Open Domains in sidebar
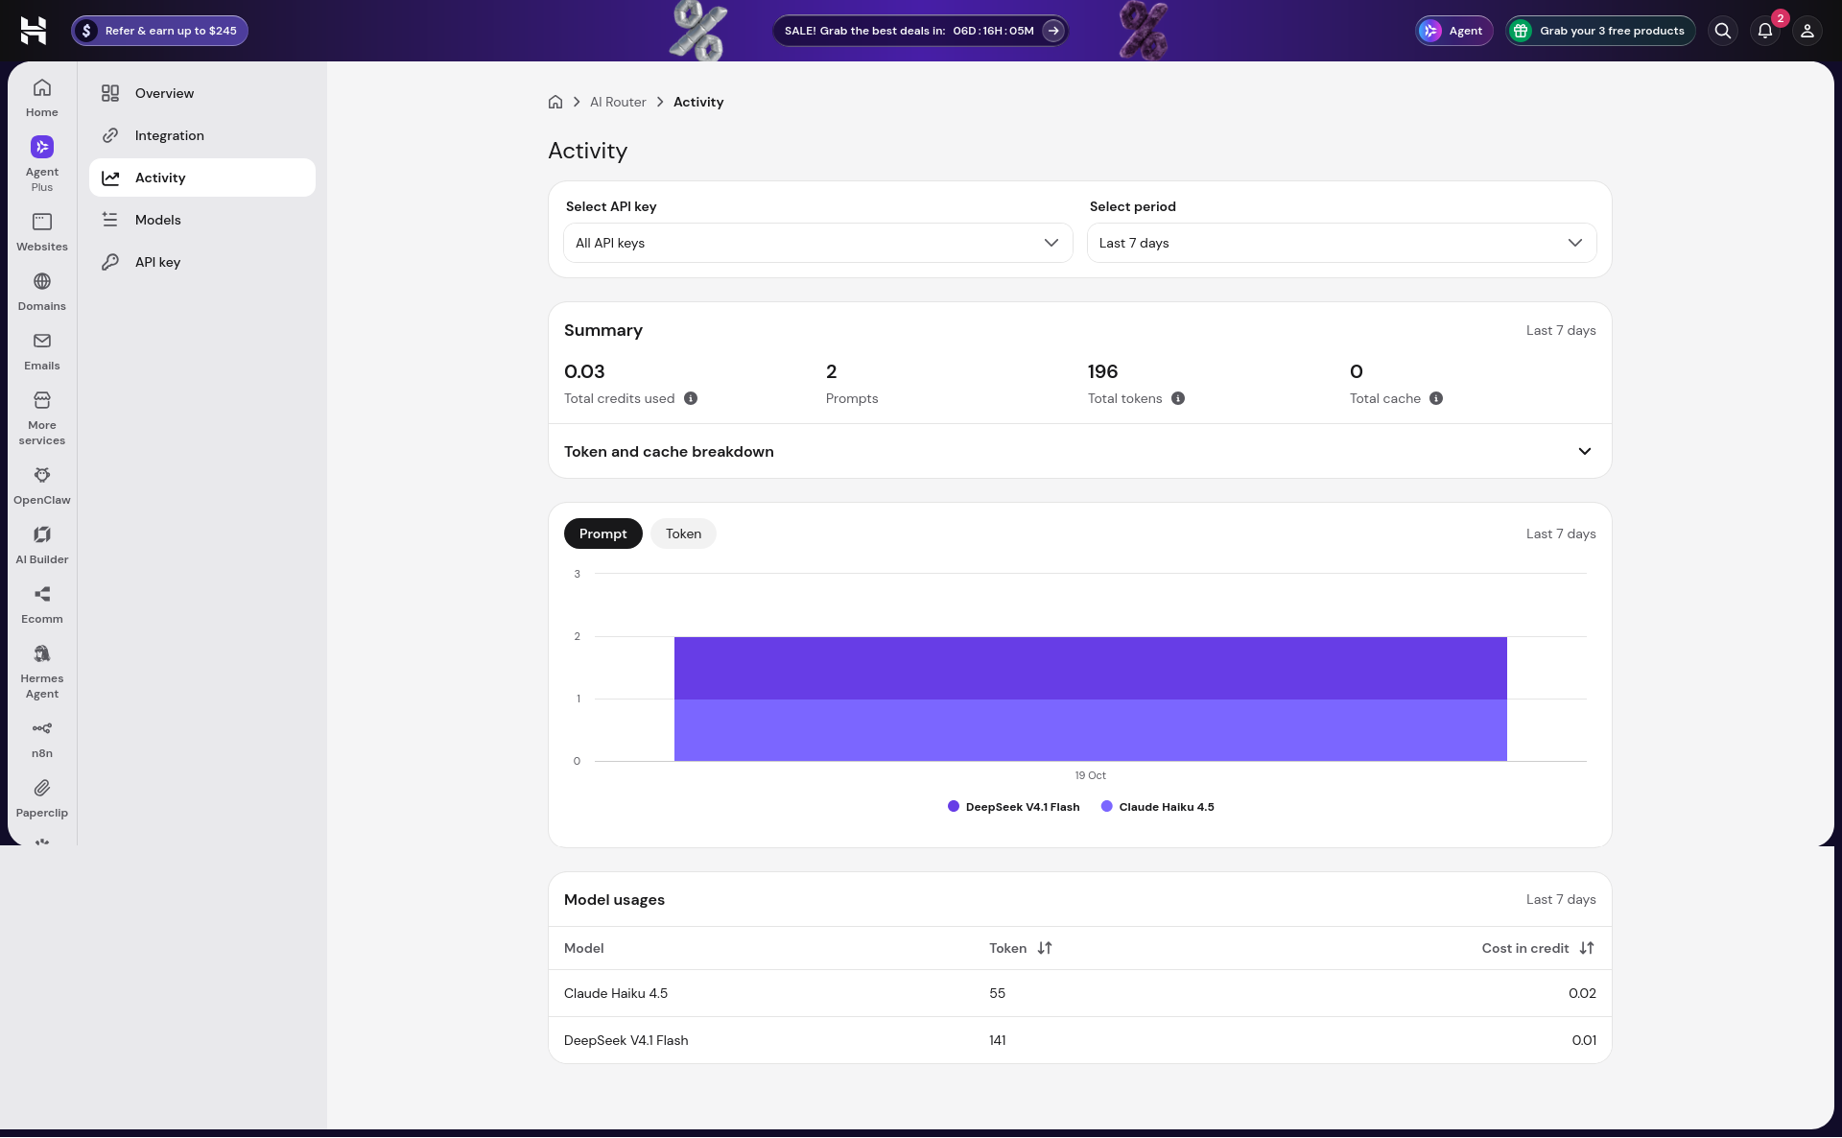 pos(42,292)
